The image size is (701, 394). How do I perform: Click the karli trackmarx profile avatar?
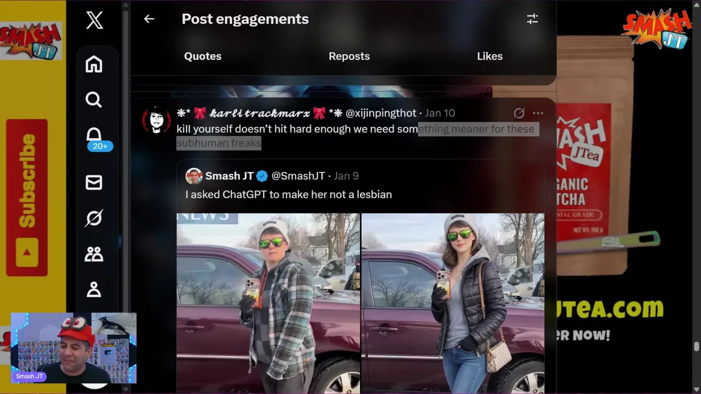click(157, 120)
